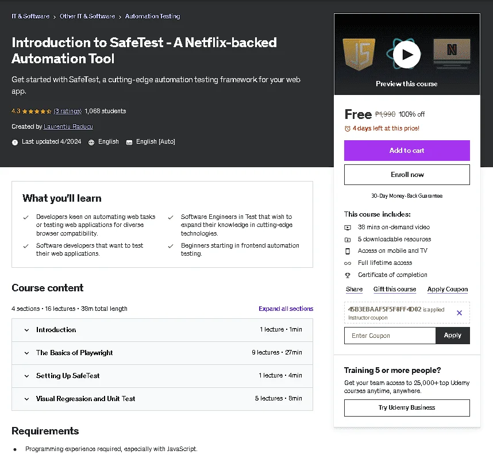Open Other IT & Software breadcrumb
The image size is (493, 462).
[x=87, y=16]
